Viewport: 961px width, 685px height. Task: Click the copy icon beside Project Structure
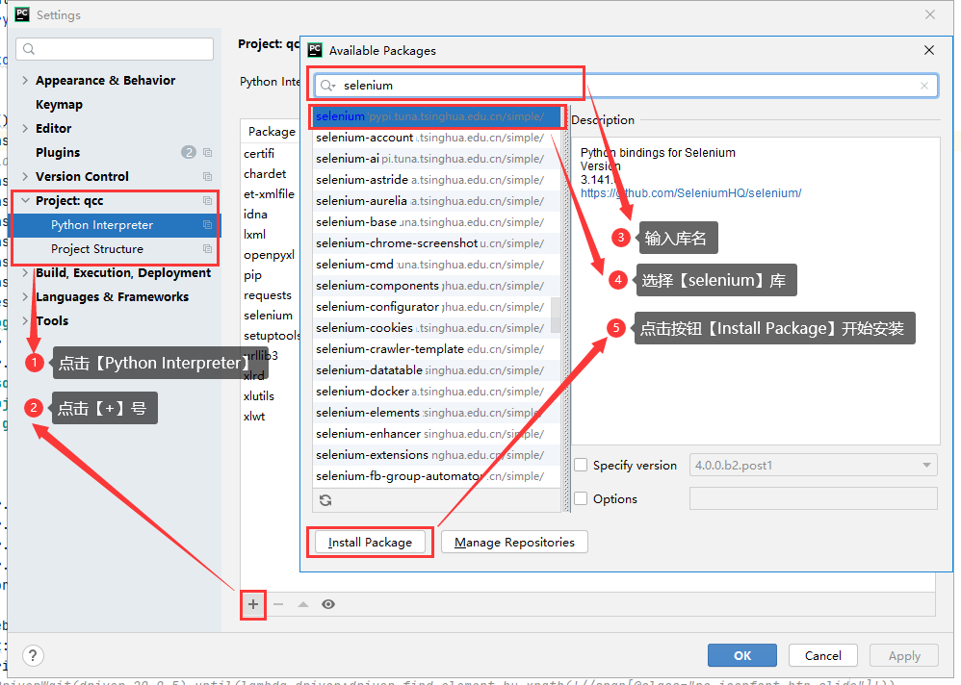click(x=207, y=249)
